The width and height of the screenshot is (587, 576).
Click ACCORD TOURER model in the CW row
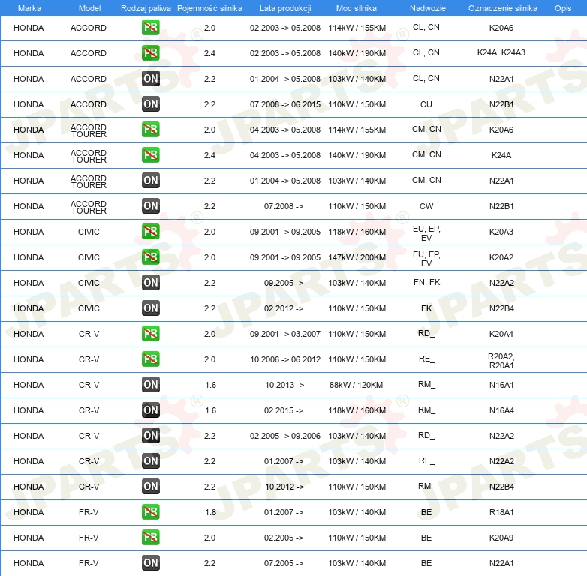tap(89, 207)
